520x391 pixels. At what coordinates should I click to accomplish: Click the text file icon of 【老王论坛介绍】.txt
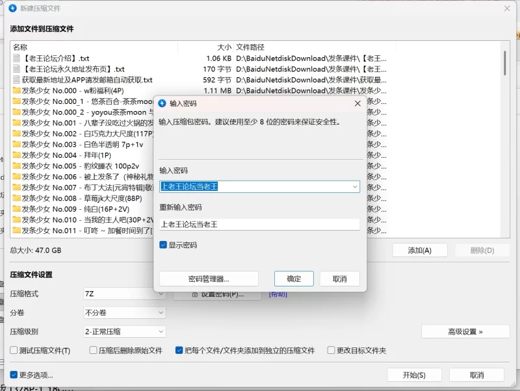click(17, 58)
